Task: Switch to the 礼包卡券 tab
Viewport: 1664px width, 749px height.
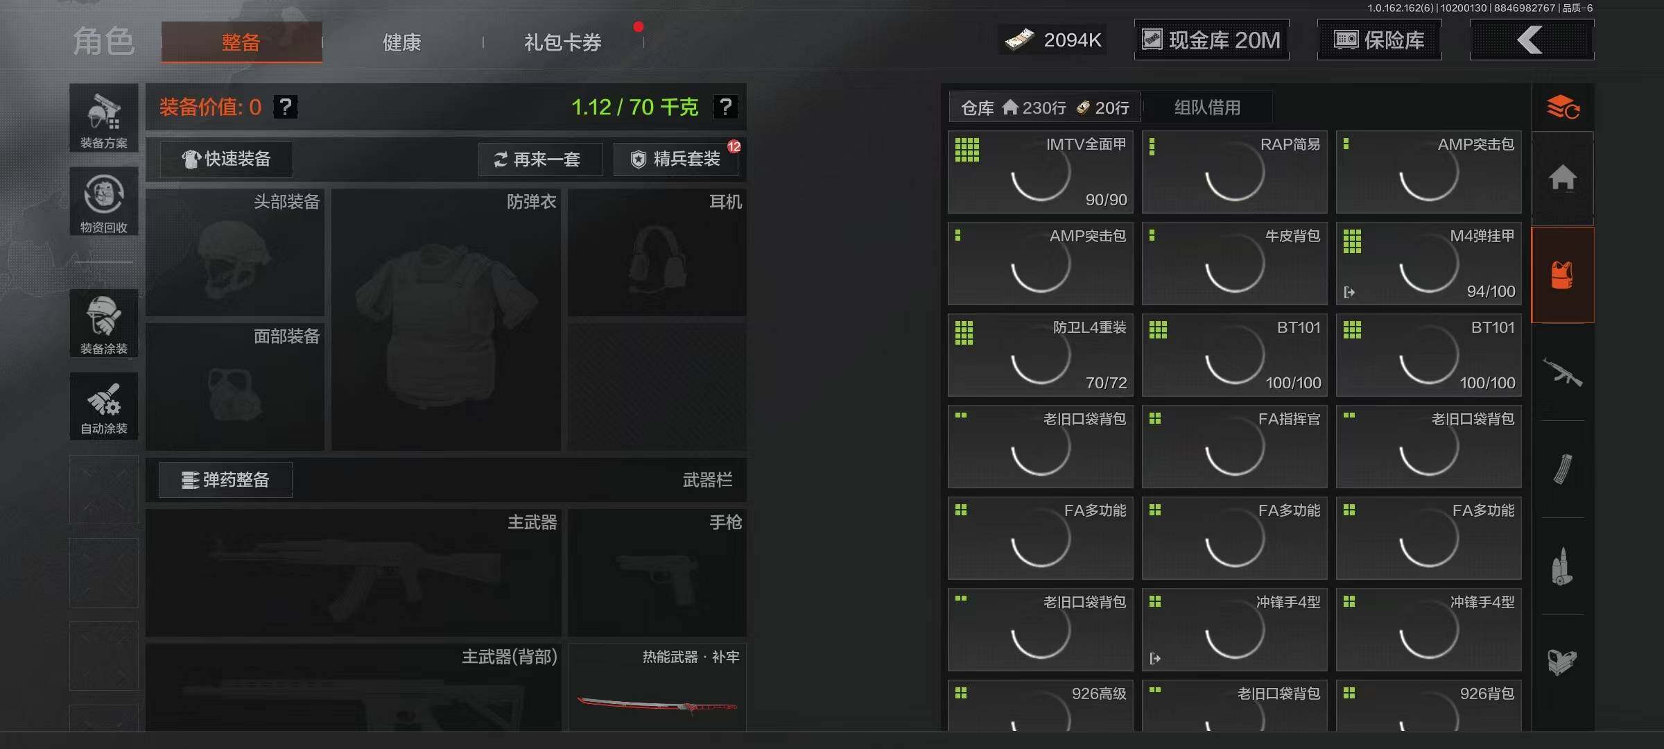Action: point(563,42)
